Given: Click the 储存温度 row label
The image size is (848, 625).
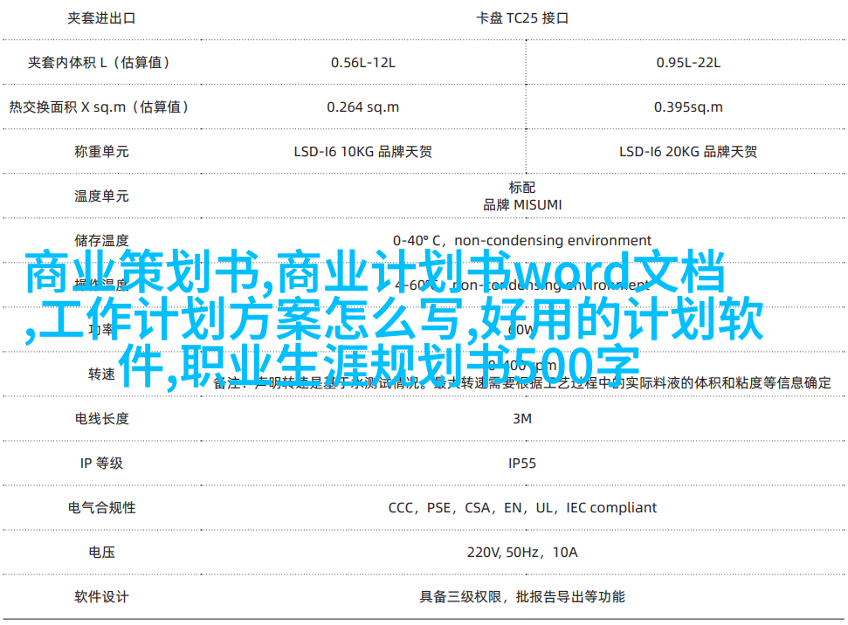Looking at the screenshot, I should coord(101,240).
